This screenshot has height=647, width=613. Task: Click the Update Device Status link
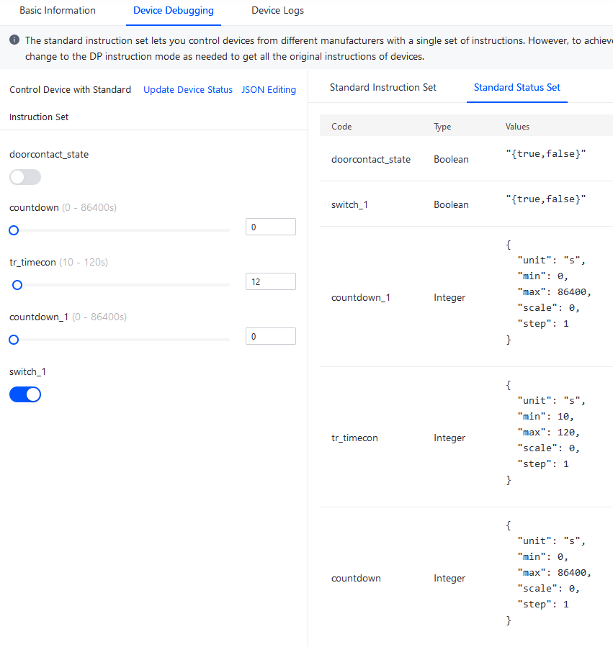188,89
